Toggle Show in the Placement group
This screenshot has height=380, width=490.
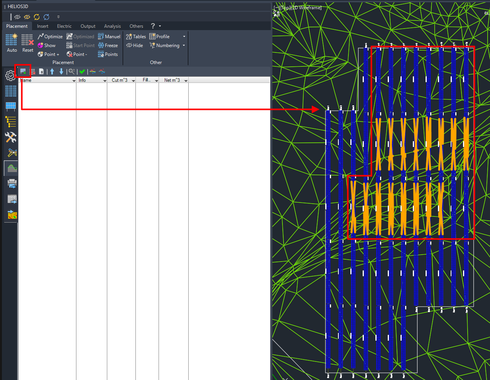47,46
